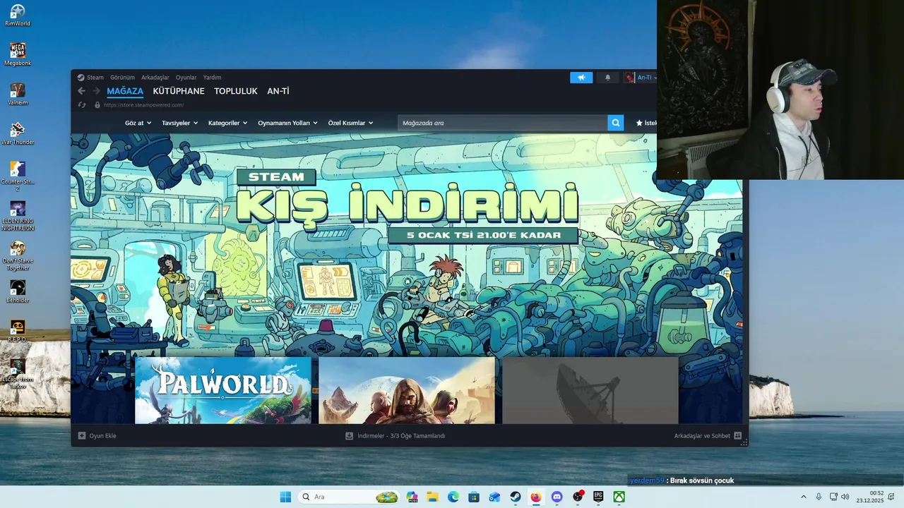Click the back navigation arrow in Steam
The image size is (904, 508).
81,91
